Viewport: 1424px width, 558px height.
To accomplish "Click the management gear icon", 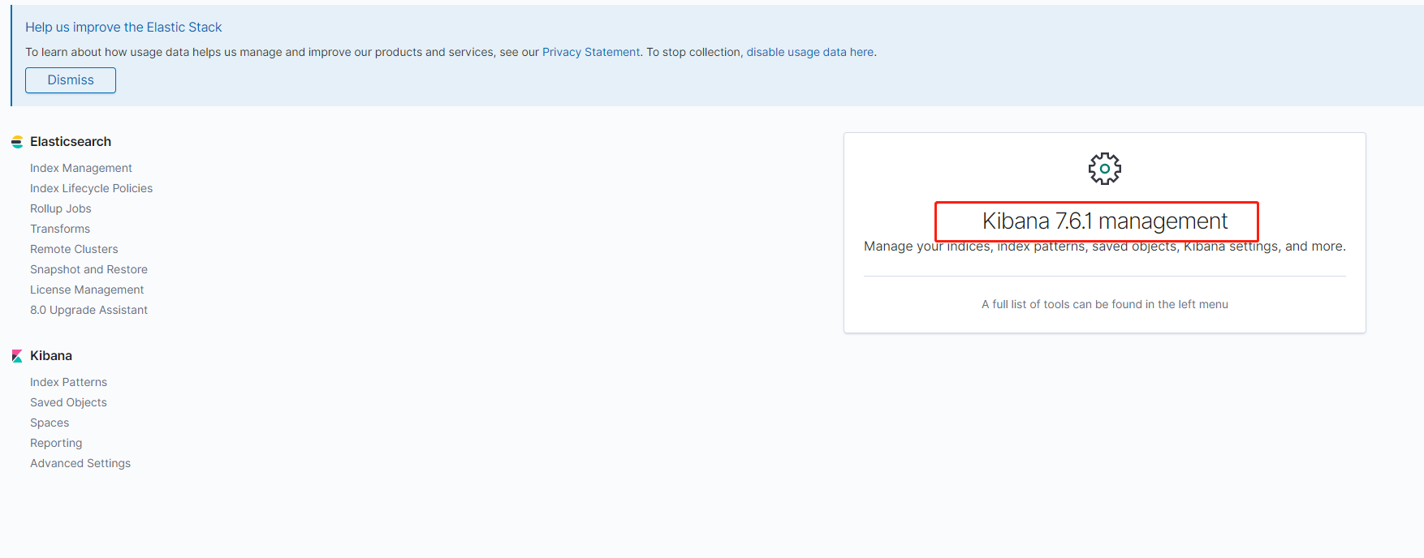I will point(1104,169).
